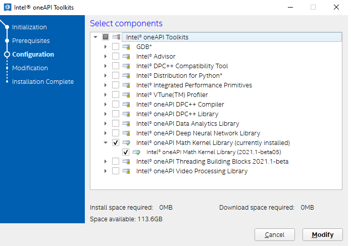Check the oneAPI DPC++ Compiler checkbox

[x=116, y=104]
